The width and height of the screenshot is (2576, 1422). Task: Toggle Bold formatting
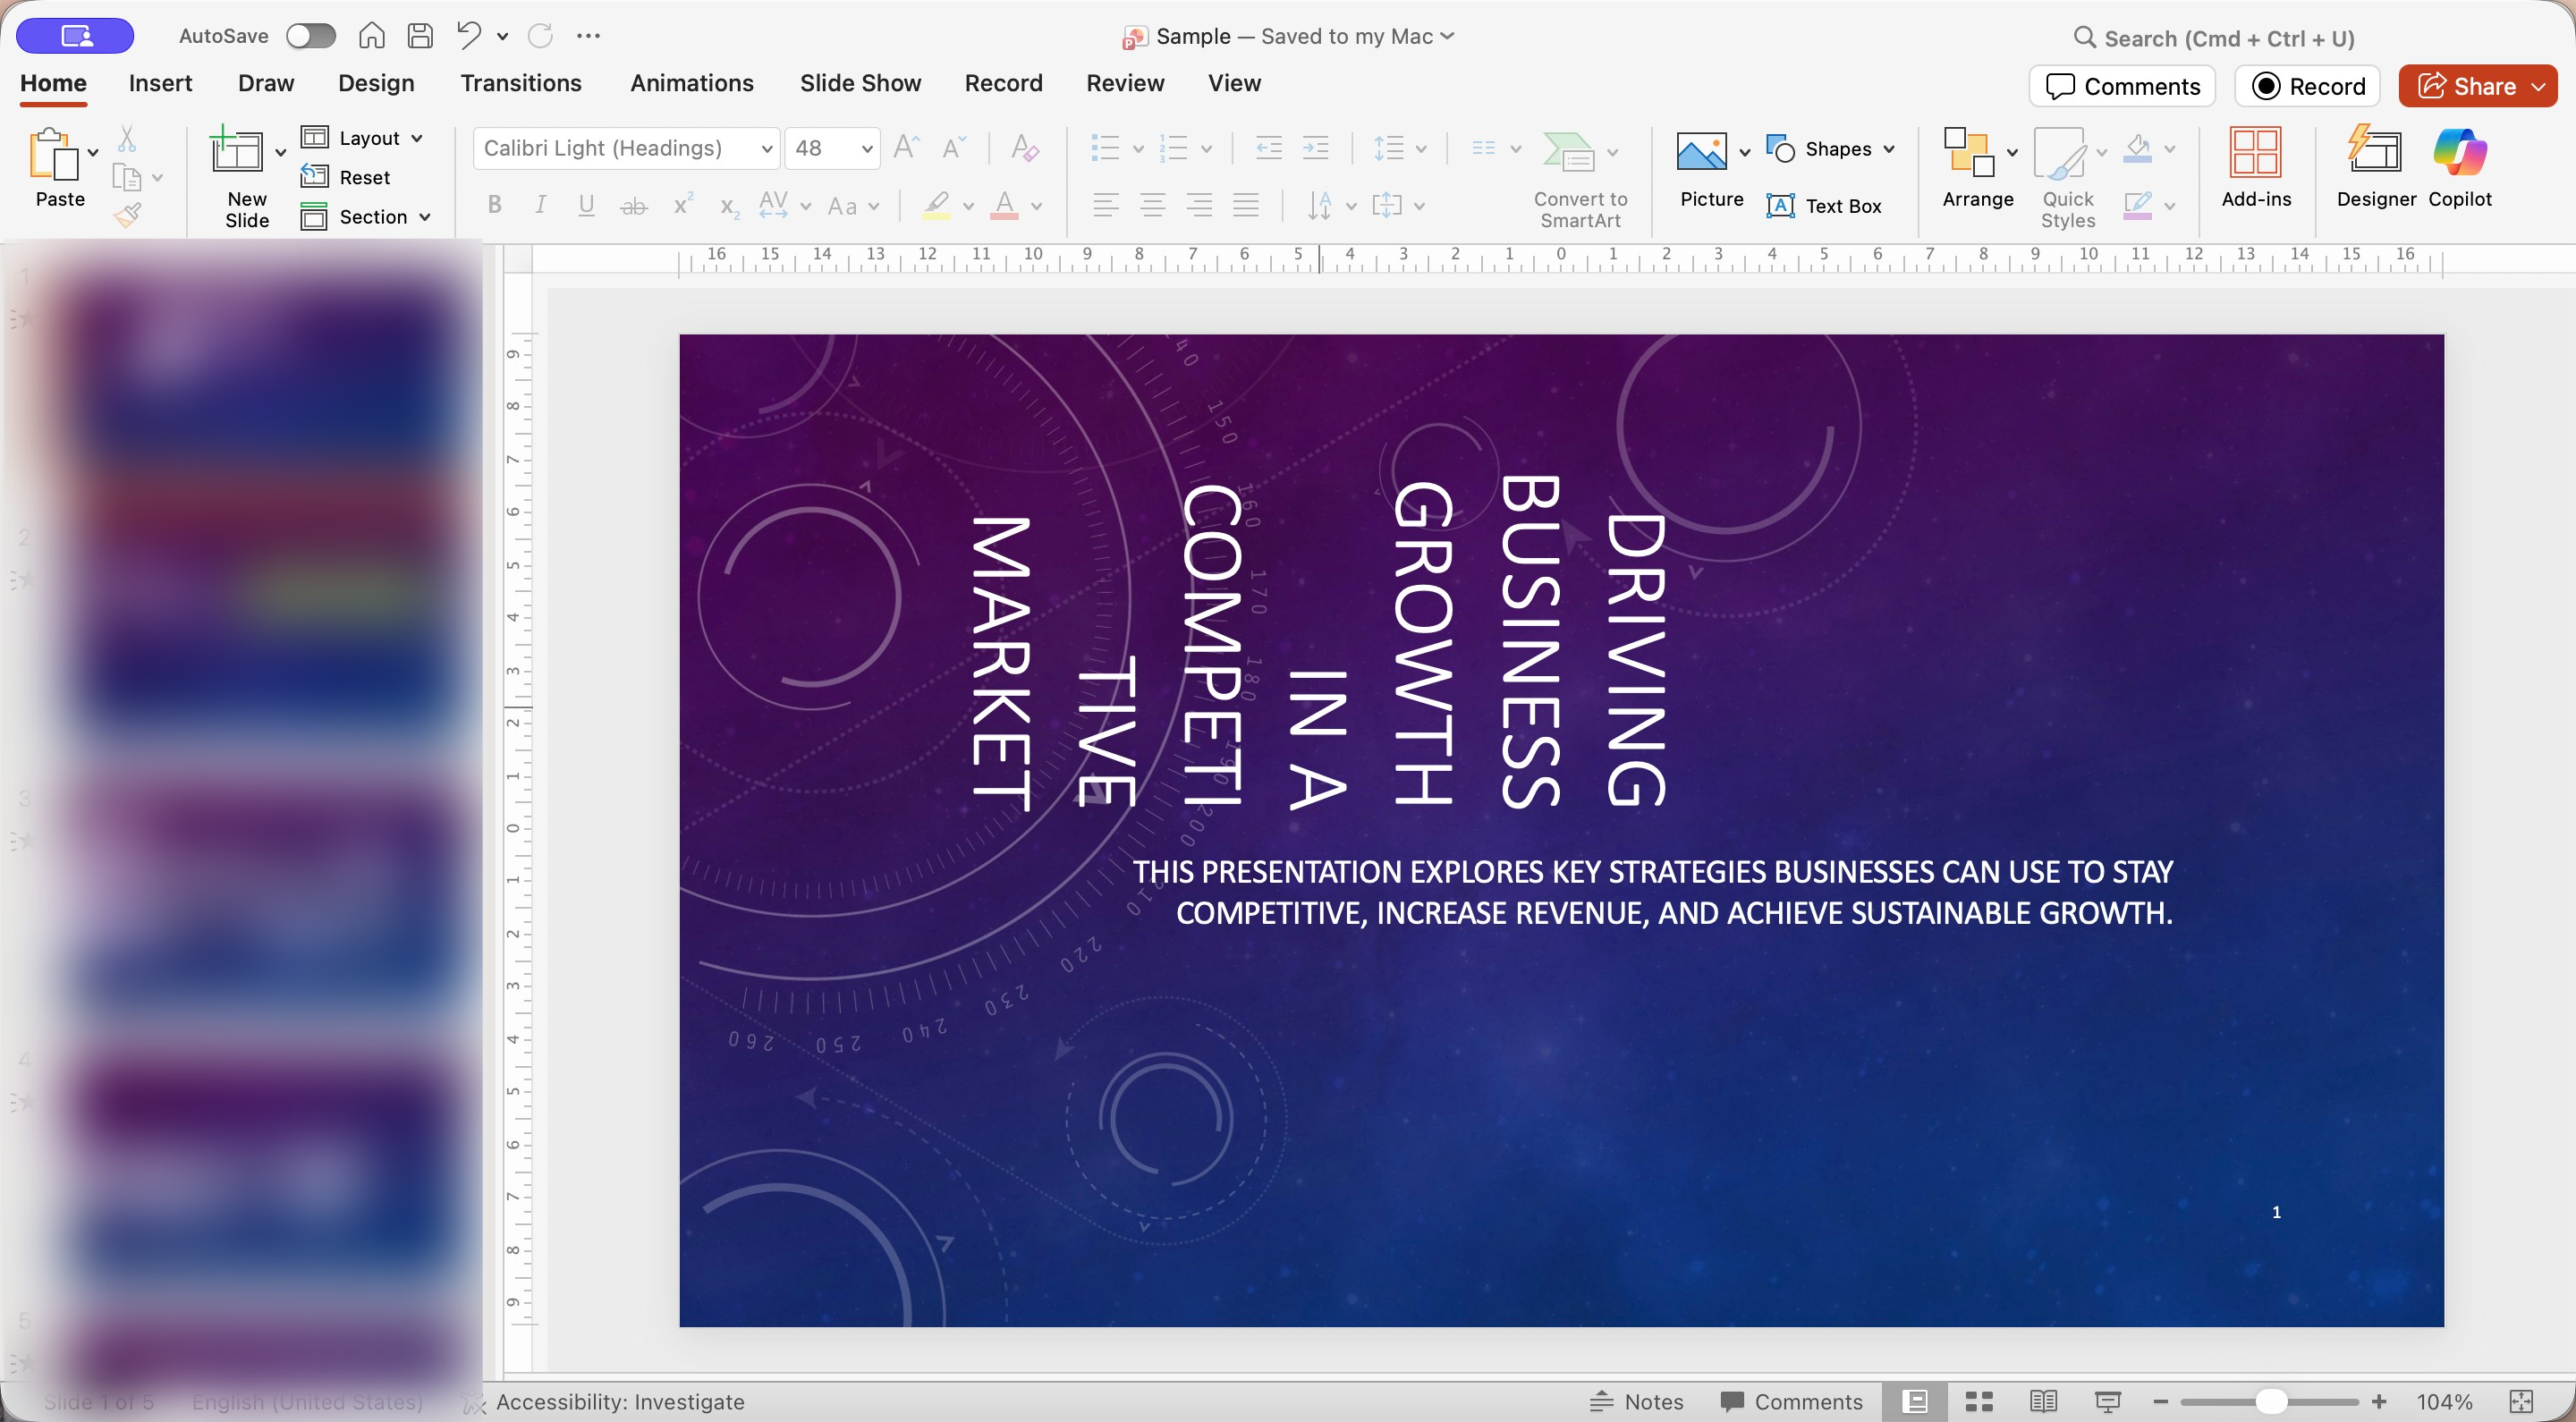point(494,206)
